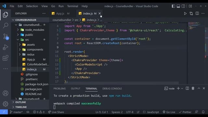Split the editor to the right
Image resolution: width=208 pixels, height=117 pixels.
[x=197, y=13]
